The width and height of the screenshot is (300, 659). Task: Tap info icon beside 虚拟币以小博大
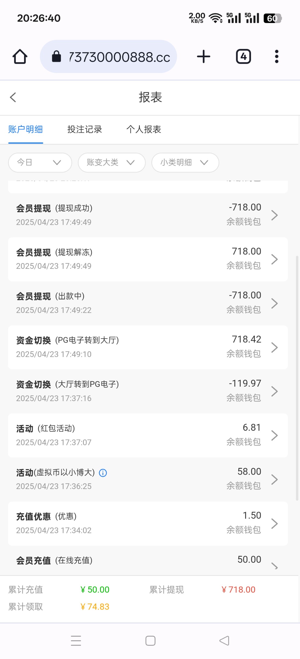(x=103, y=473)
